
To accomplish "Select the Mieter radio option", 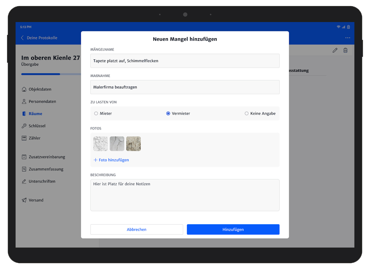I will 96,113.
